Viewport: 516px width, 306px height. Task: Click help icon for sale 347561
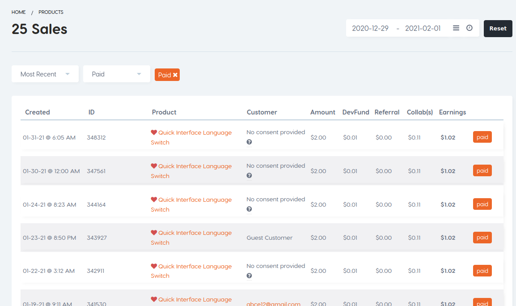click(249, 175)
